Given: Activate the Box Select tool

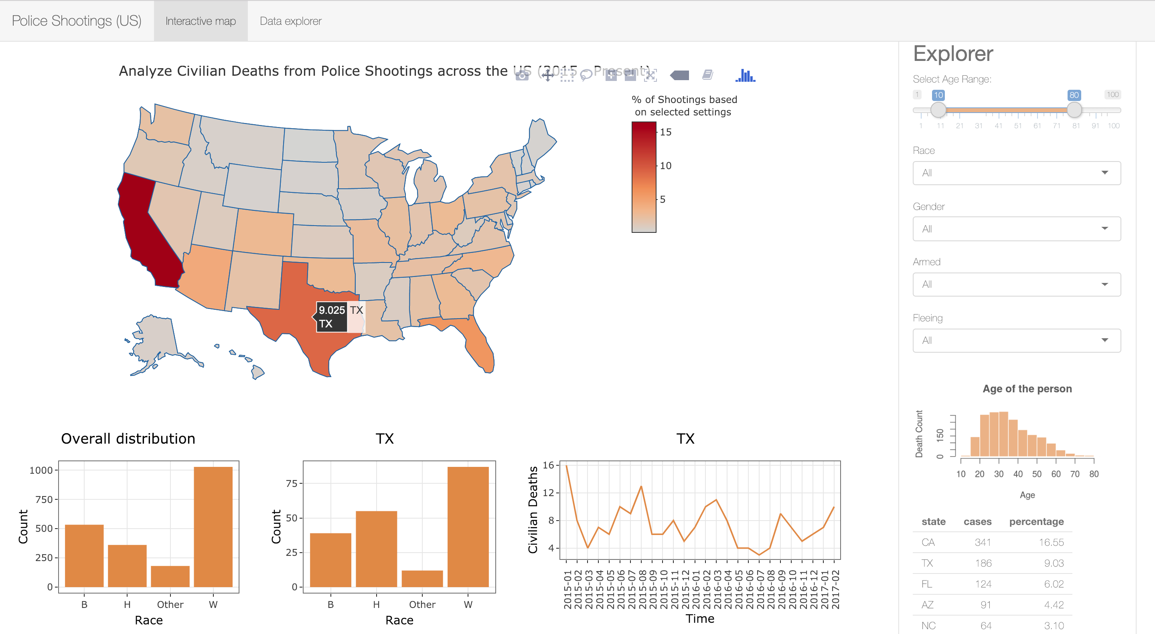Looking at the screenshot, I should click(567, 75).
